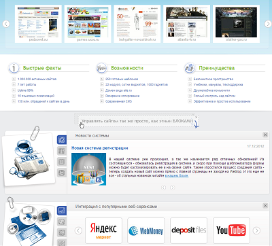The height and width of the screenshot is (246, 272).
Task: Go to next web-service logos arrow
Action: click(x=256, y=230)
